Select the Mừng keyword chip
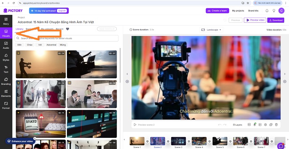 pos(62,45)
